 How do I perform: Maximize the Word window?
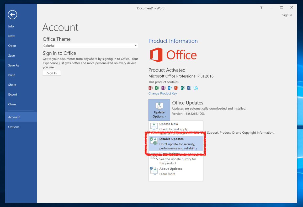click(281, 8)
